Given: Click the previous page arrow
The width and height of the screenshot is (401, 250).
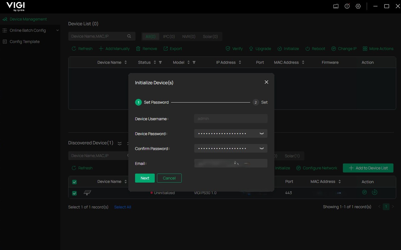Looking at the screenshot, I should point(379,207).
